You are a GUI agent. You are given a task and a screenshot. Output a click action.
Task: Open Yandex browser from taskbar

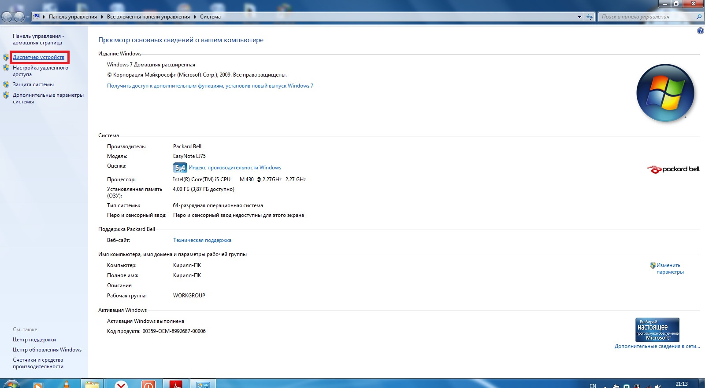121,384
